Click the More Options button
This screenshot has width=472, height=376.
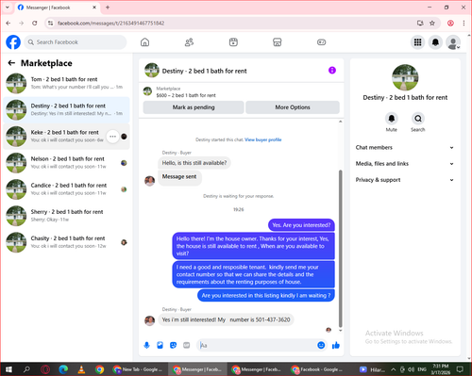(x=293, y=107)
